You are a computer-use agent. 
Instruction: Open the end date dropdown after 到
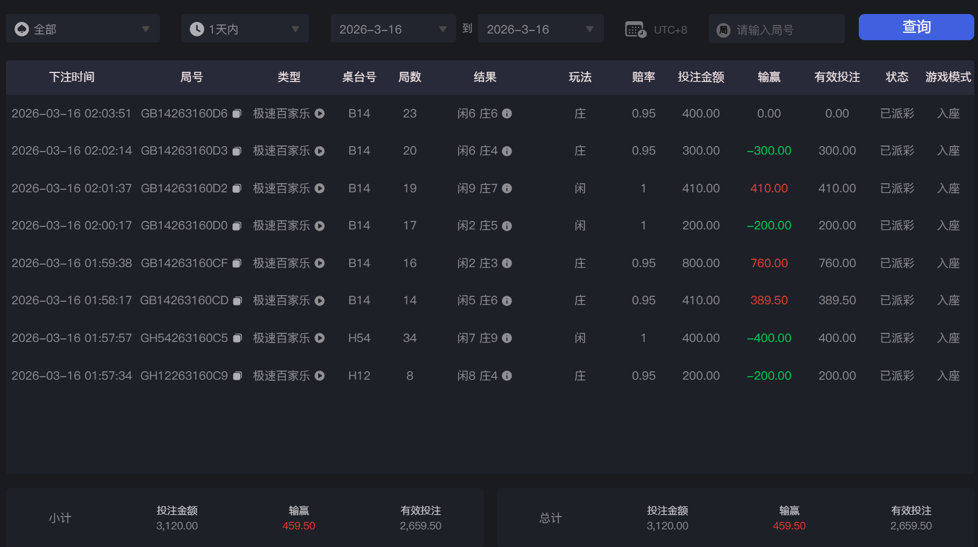coord(540,29)
